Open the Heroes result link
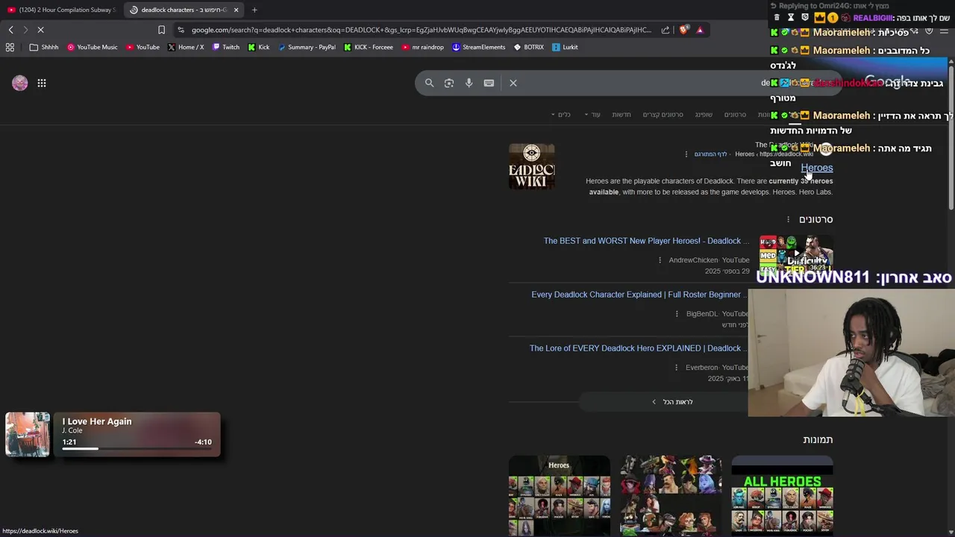 (817, 168)
